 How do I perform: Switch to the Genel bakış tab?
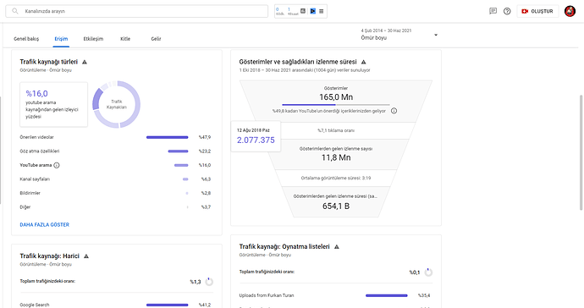pyautogui.click(x=26, y=39)
